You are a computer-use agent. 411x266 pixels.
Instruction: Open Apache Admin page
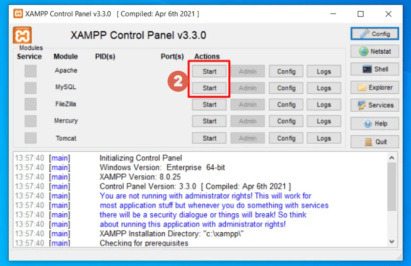[248, 71]
